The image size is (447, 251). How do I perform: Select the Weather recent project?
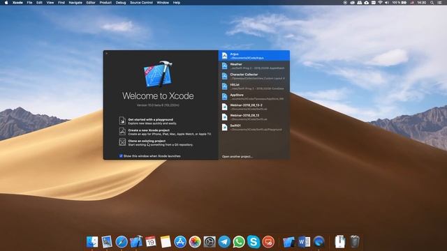point(254,66)
